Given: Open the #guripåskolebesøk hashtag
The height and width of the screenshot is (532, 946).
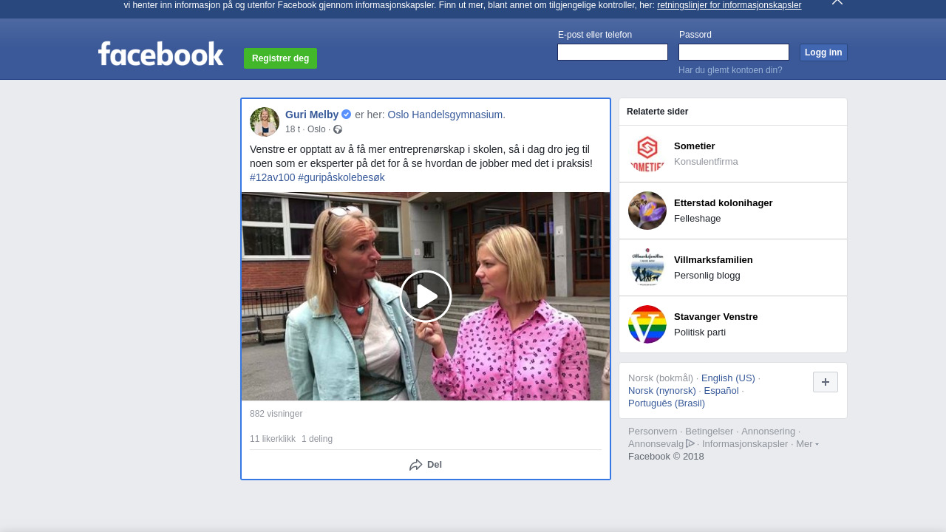Looking at the screenshot, I should (x=341, y=177).
